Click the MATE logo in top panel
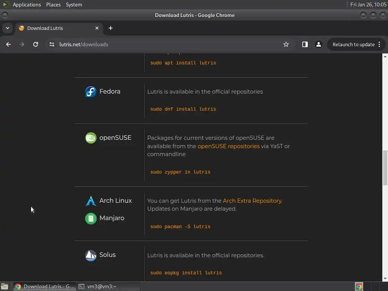Image resolution: width=388 pixels, height=291 pixels. (6, 5)
